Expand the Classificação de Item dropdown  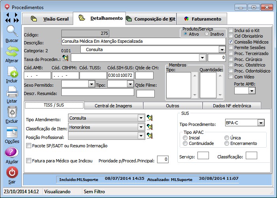tap(141, 127)
